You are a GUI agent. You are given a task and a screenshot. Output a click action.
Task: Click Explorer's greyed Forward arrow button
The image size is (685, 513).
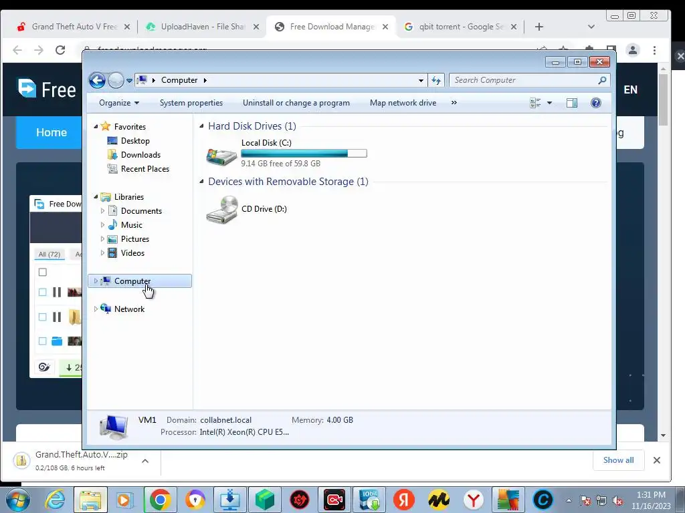pyautogui.click(x=116, y=80)
